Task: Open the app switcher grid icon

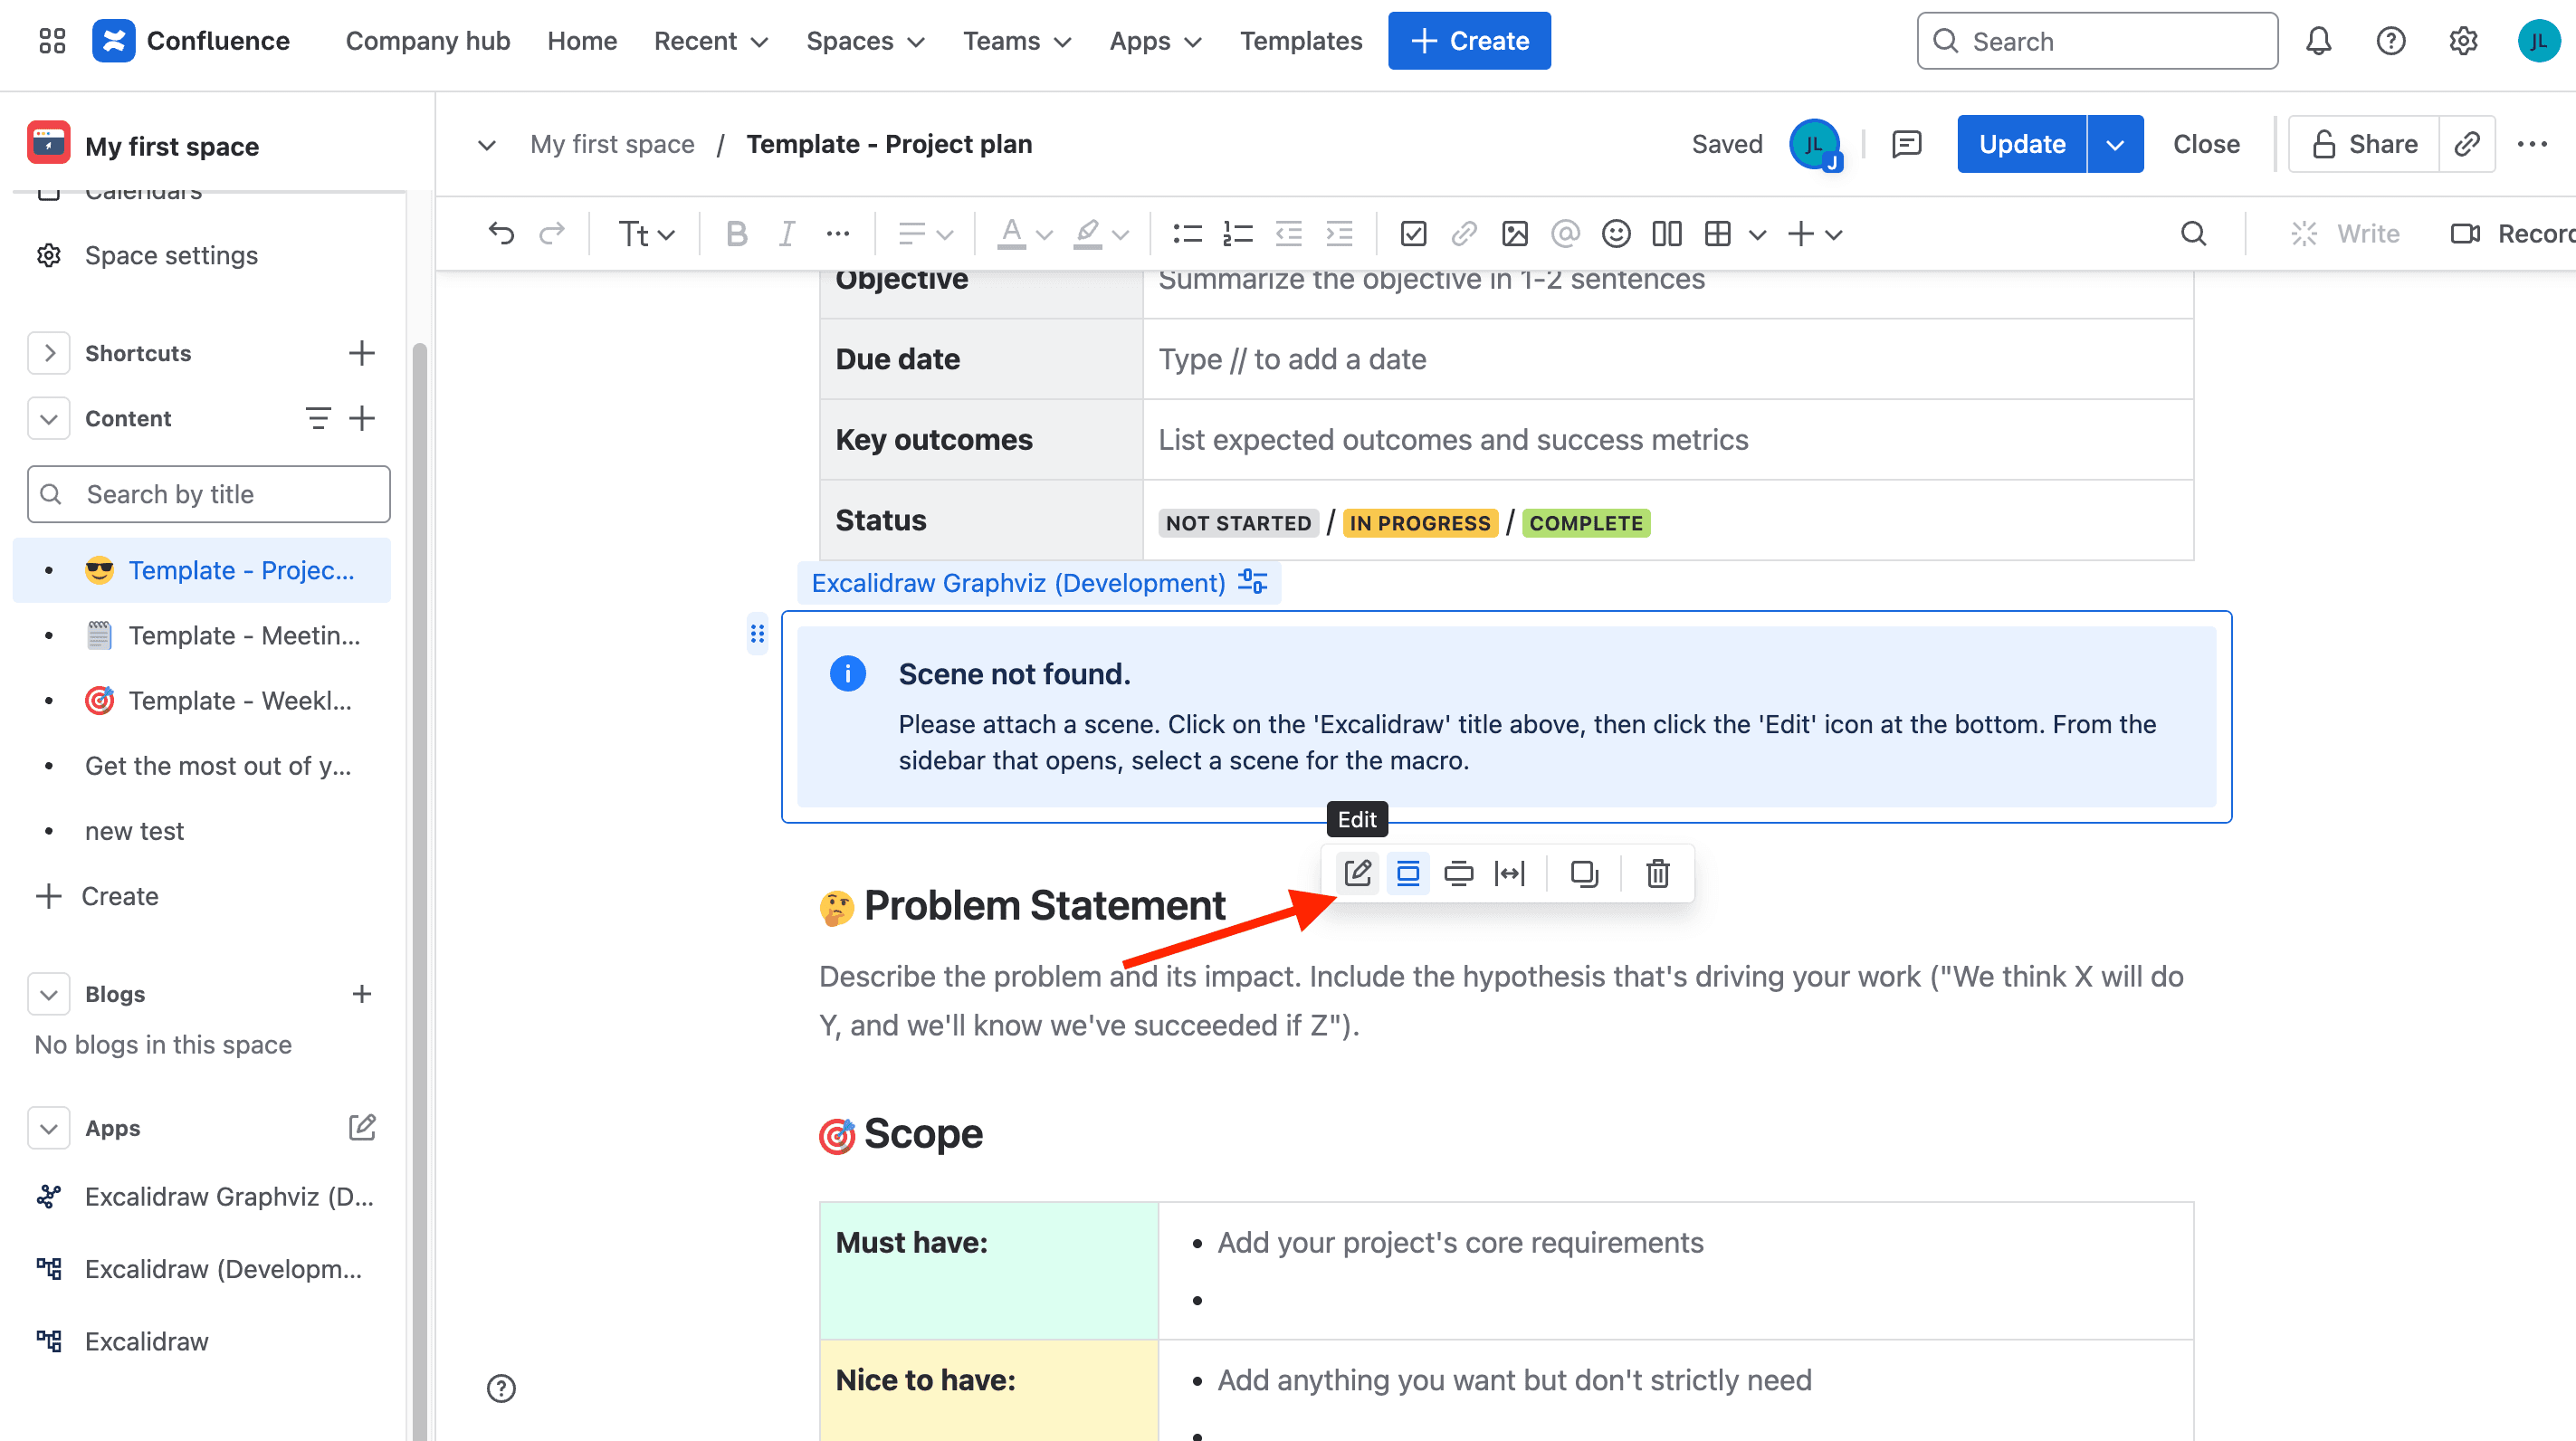Action: click(52, 41)
